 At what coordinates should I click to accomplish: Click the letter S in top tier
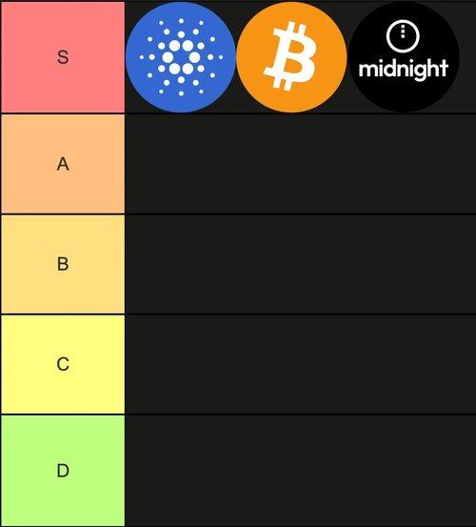point(63,57)
